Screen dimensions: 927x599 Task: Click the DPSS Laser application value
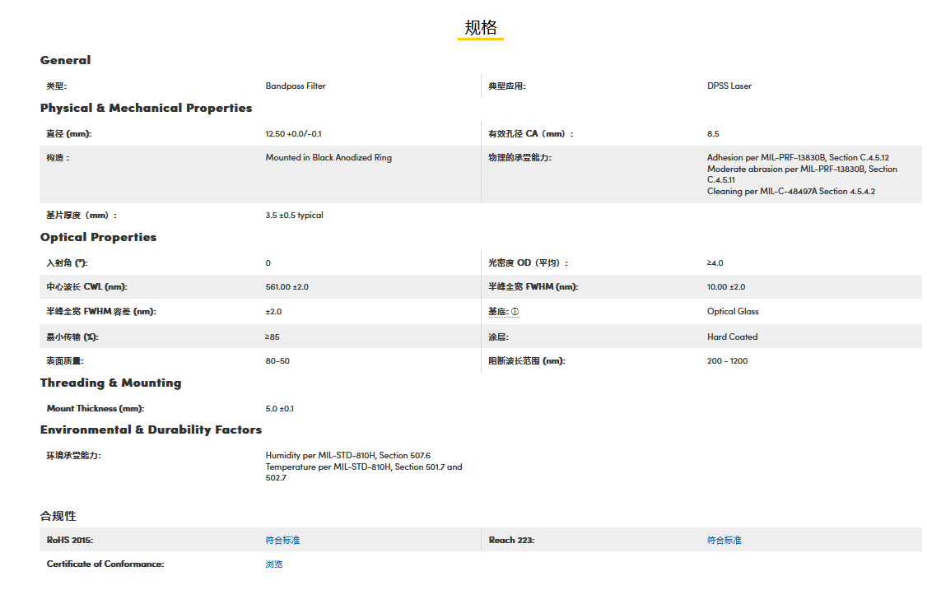pos(729,86)
